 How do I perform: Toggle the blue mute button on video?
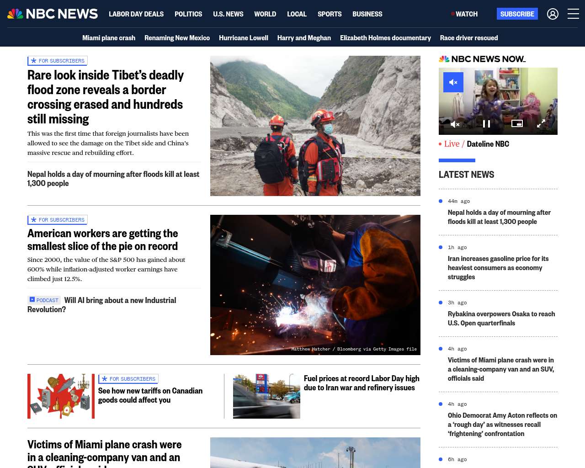click(x=453, y=82)
